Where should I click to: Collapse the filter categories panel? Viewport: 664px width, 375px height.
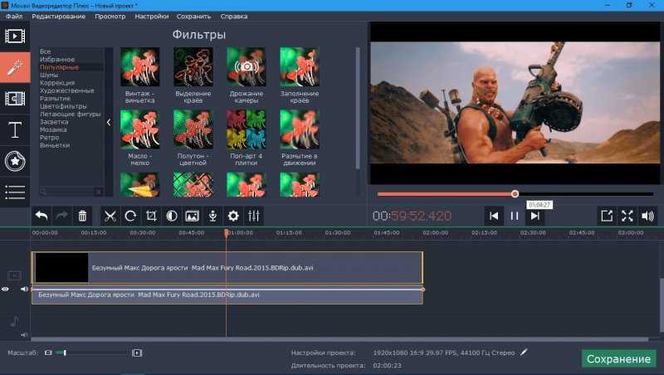[109, 122]
